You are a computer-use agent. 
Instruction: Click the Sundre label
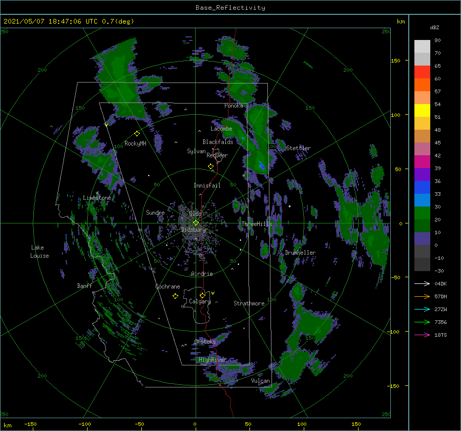(155, 212)
